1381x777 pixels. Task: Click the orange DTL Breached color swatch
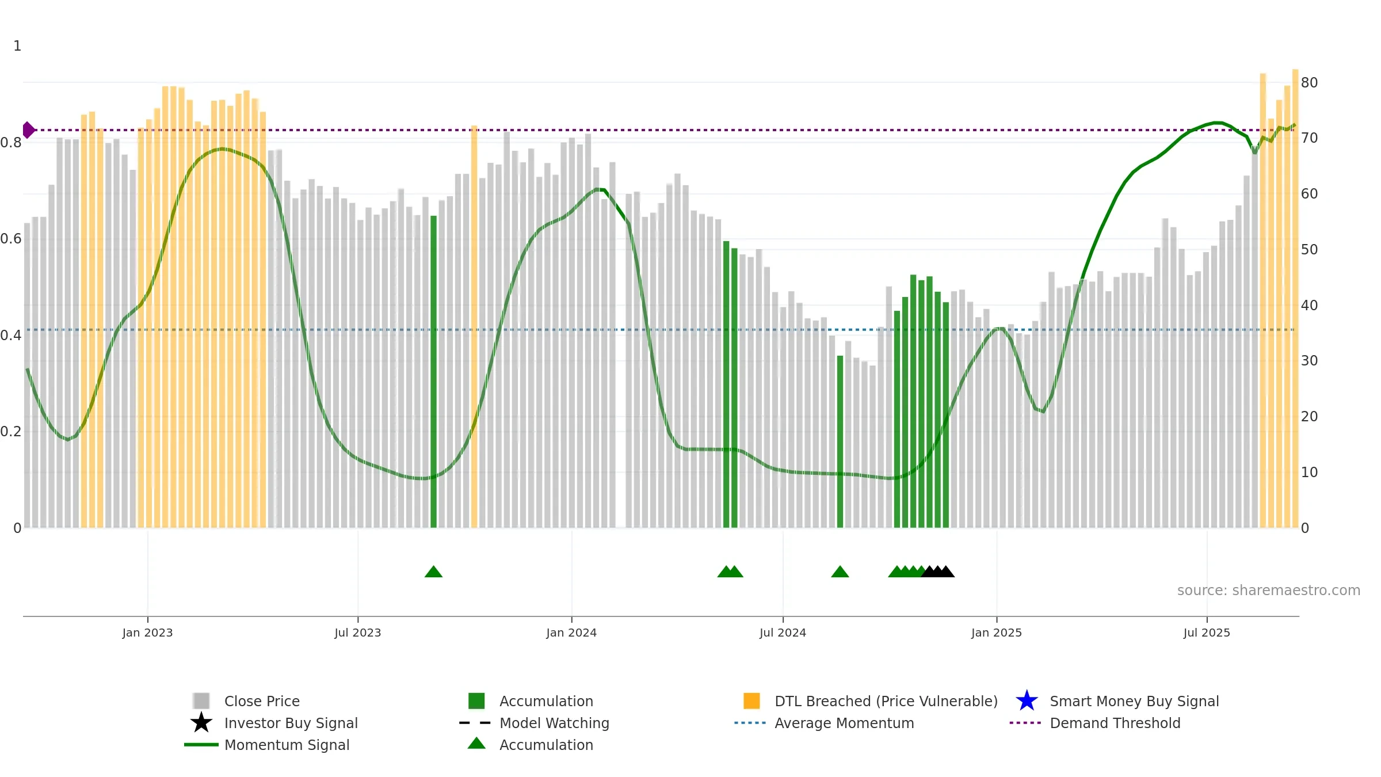coord(751,700)
